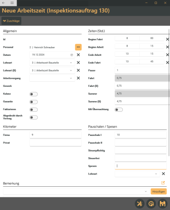Screen dimensions: 170x210
Task: Click the Summe (B) field
Action: [142, 101]
